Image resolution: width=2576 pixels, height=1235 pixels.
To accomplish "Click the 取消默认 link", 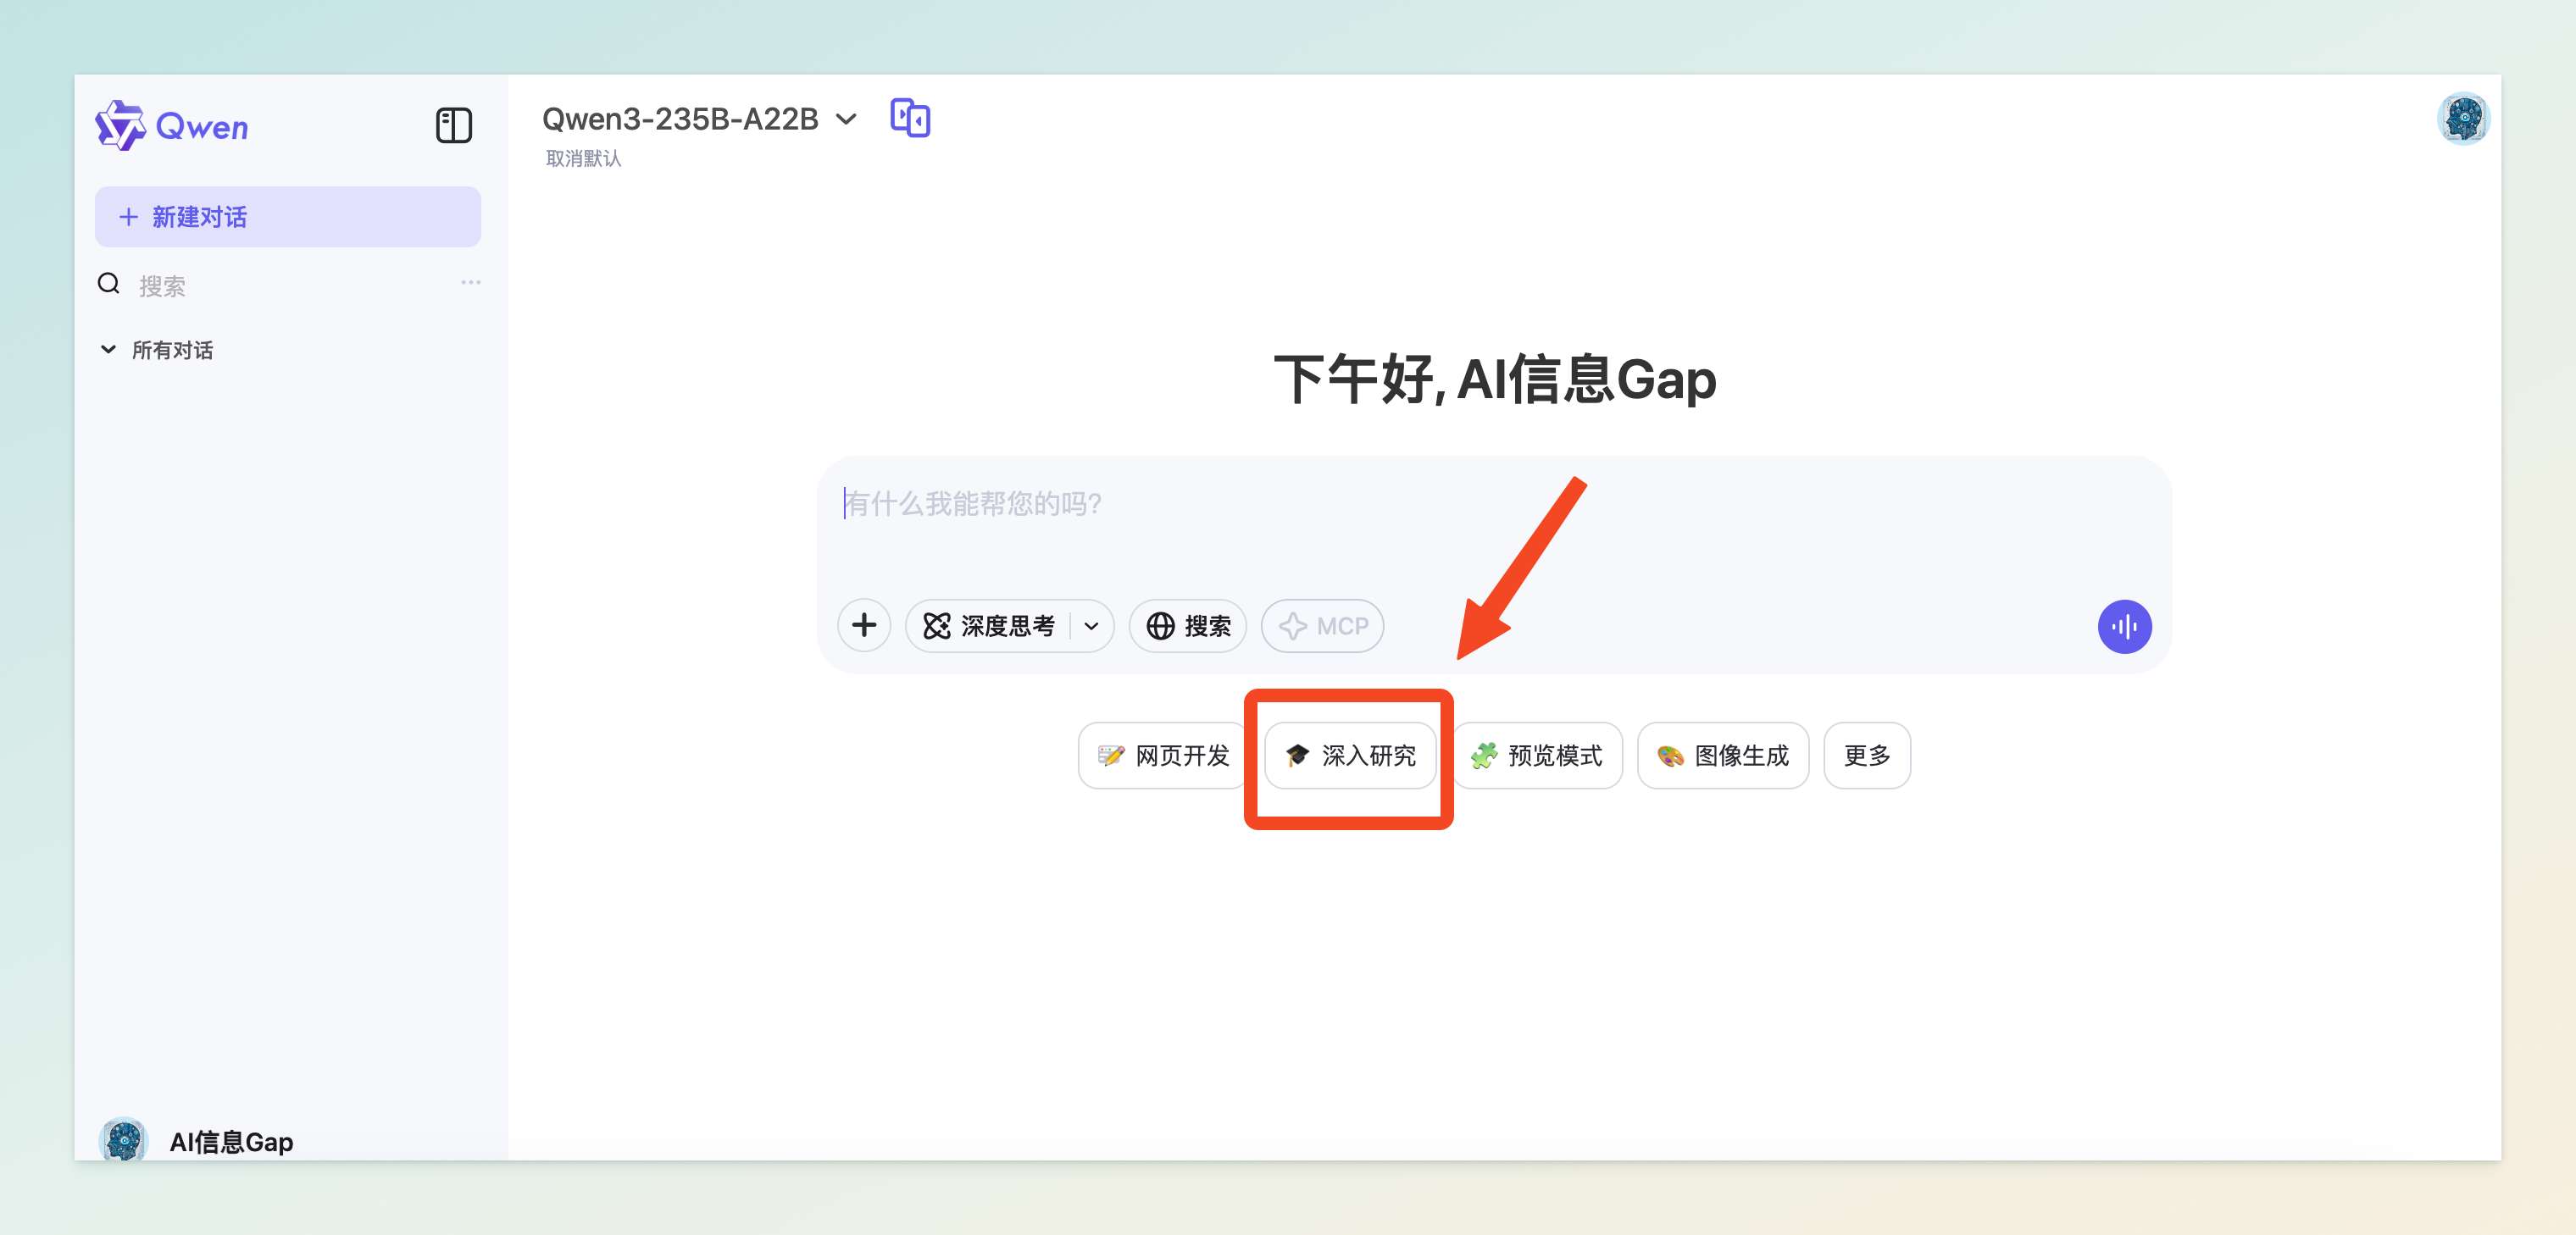I will coord(583,159).
